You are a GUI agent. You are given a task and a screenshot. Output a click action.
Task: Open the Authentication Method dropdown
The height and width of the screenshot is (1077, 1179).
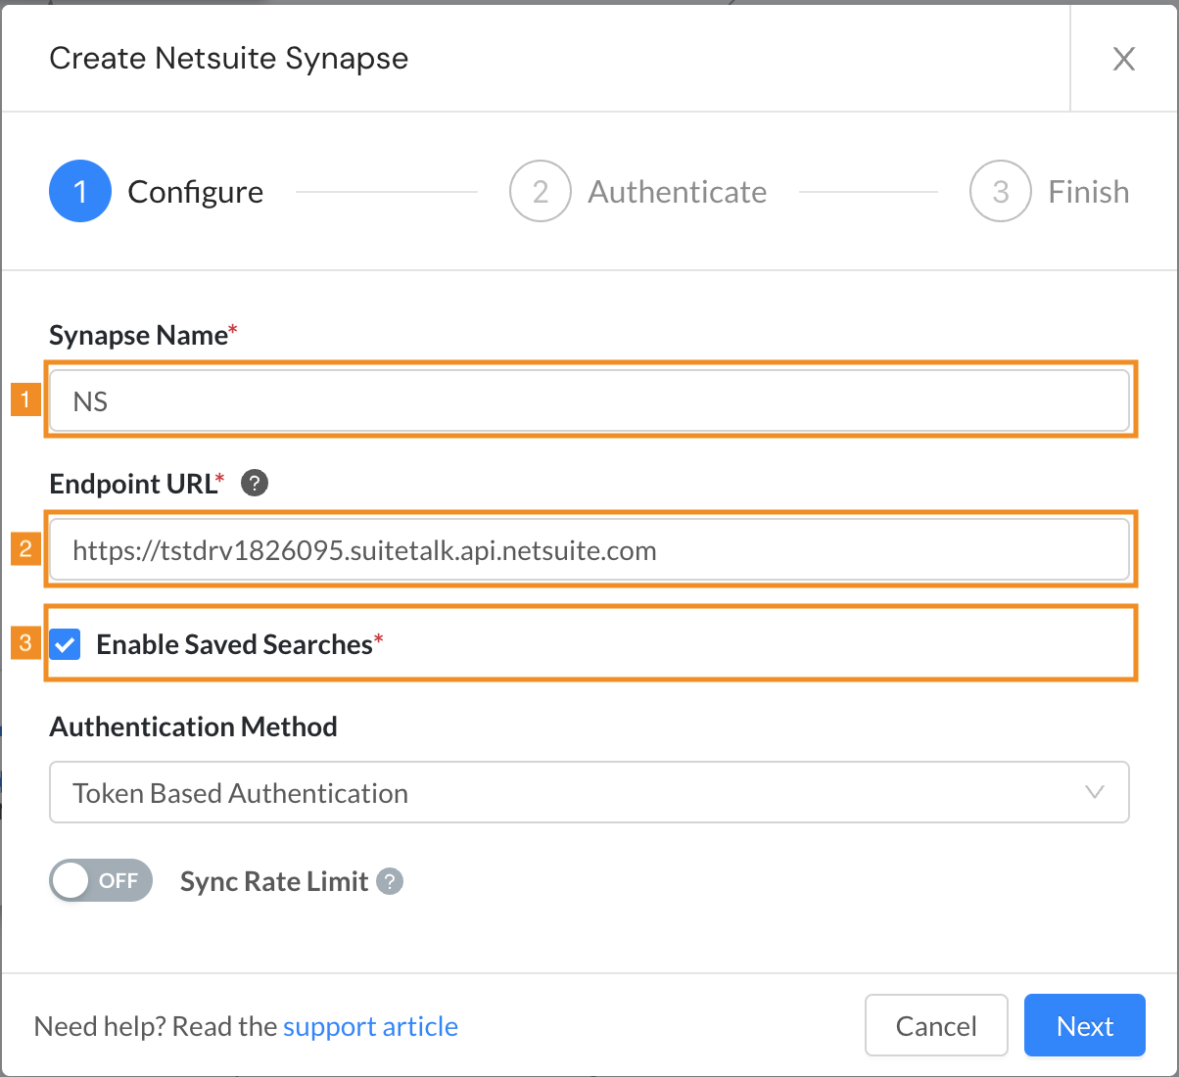point(589,792)
